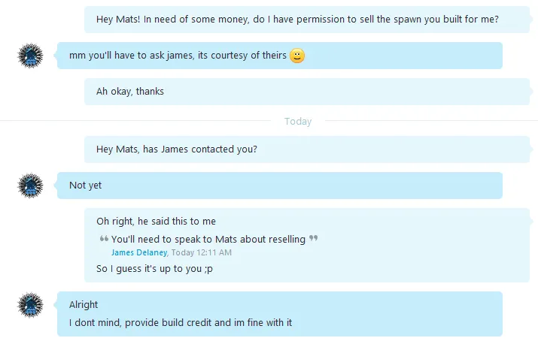This screenshot has width=538, height=341.
Task: Click the 'mm you'll have to ask james' message text
Action: click(x=178, y=56)
